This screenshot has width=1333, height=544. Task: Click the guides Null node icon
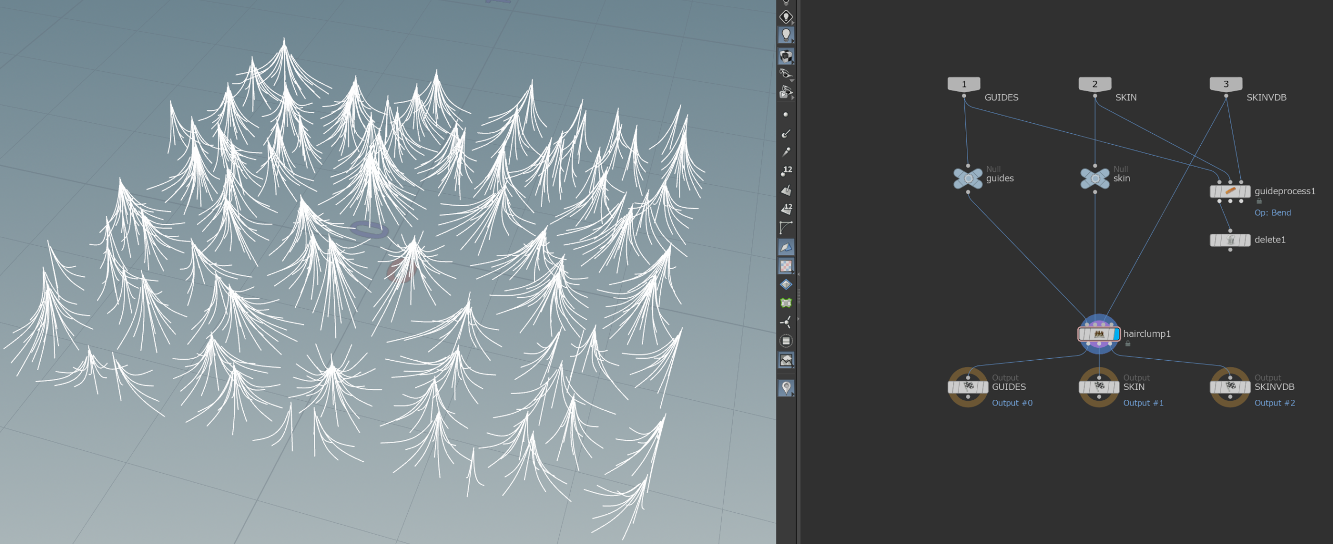pyautogui.click(x=967, y=179)
